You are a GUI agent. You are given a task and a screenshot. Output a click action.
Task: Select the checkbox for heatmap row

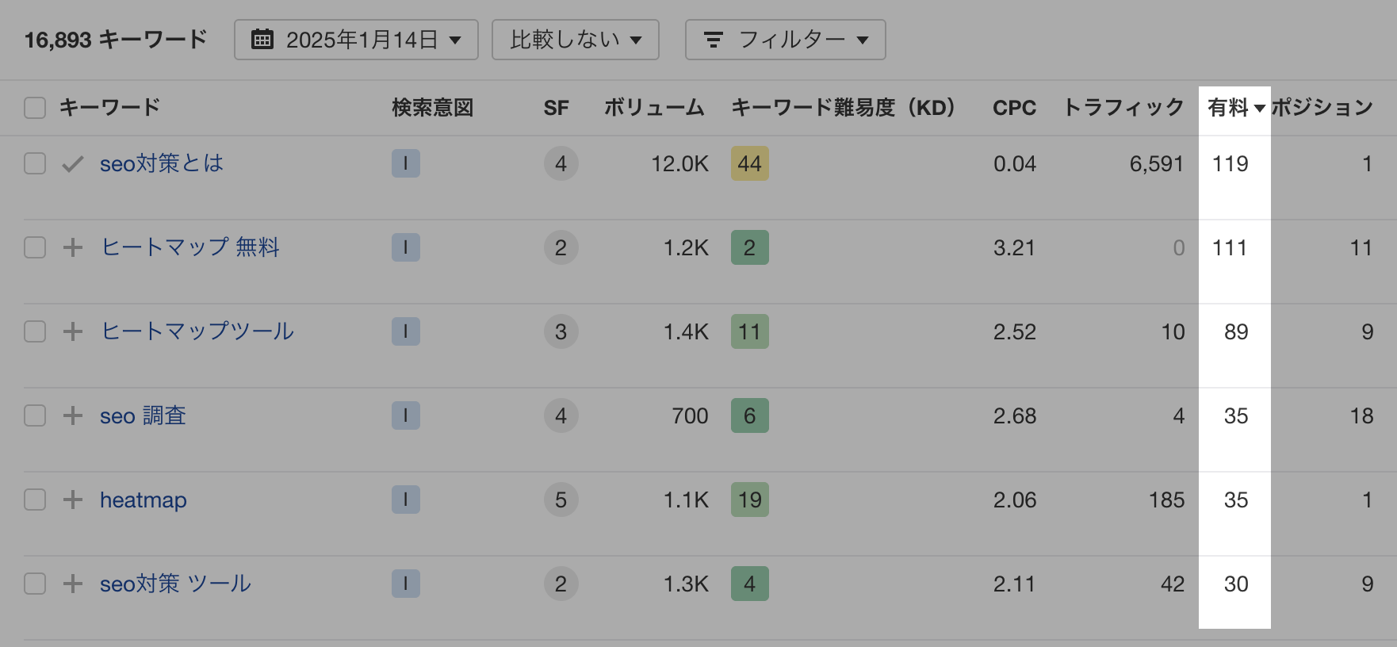(x=35, y=500)
